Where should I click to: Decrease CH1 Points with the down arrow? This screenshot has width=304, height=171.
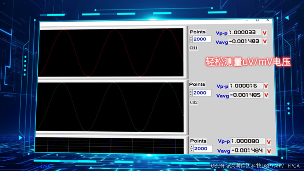pos(191,41)
